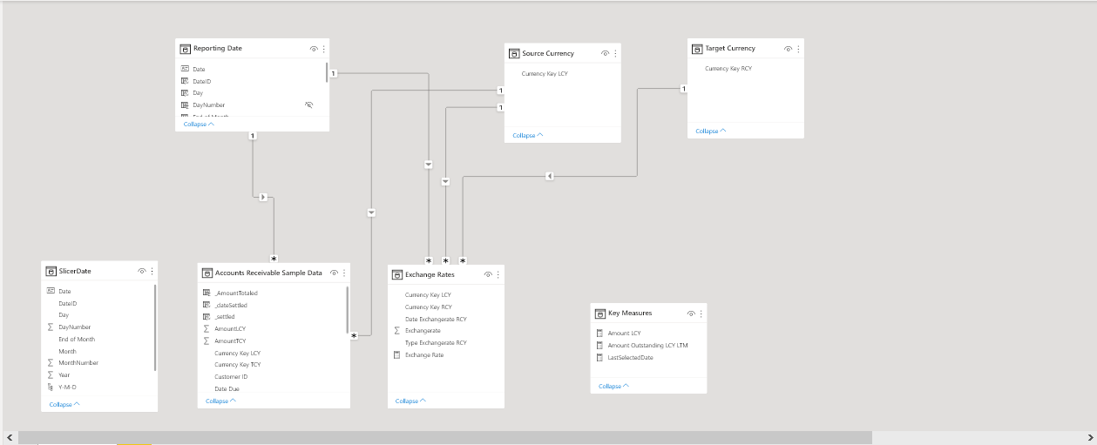Click the date icon beside Date in SlicerDate
Viewport: 1097px width, 445px height.
[51, 291]
